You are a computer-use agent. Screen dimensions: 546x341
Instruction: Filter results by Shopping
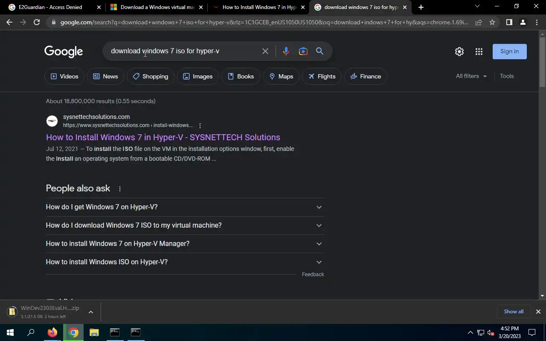(151, 76)
